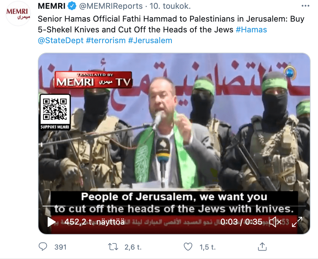Open the #Jerusalem hashtag
The width and height of the screenshot is (318, 259).
coord(150,40)
